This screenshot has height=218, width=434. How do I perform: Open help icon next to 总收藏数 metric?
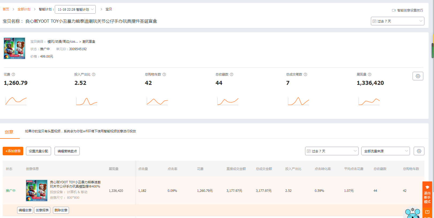click(x=232, y=74)
